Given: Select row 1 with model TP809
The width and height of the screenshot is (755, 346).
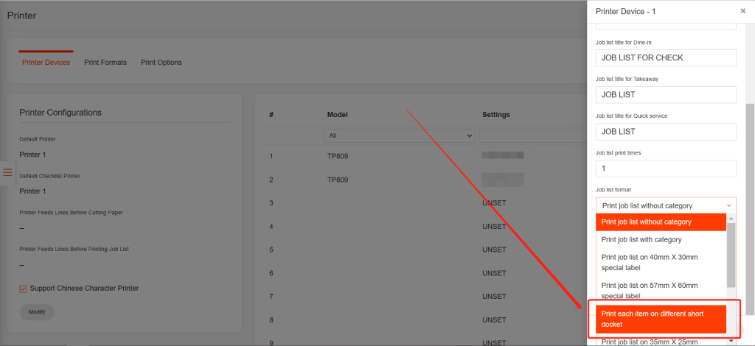Looking at the screenshot, I should pos(425,156).
